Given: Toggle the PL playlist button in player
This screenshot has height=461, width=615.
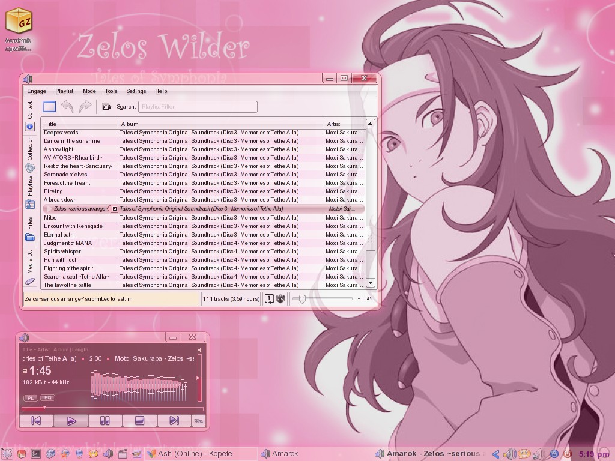Looking at the screenshot, I should coord(31,398).
